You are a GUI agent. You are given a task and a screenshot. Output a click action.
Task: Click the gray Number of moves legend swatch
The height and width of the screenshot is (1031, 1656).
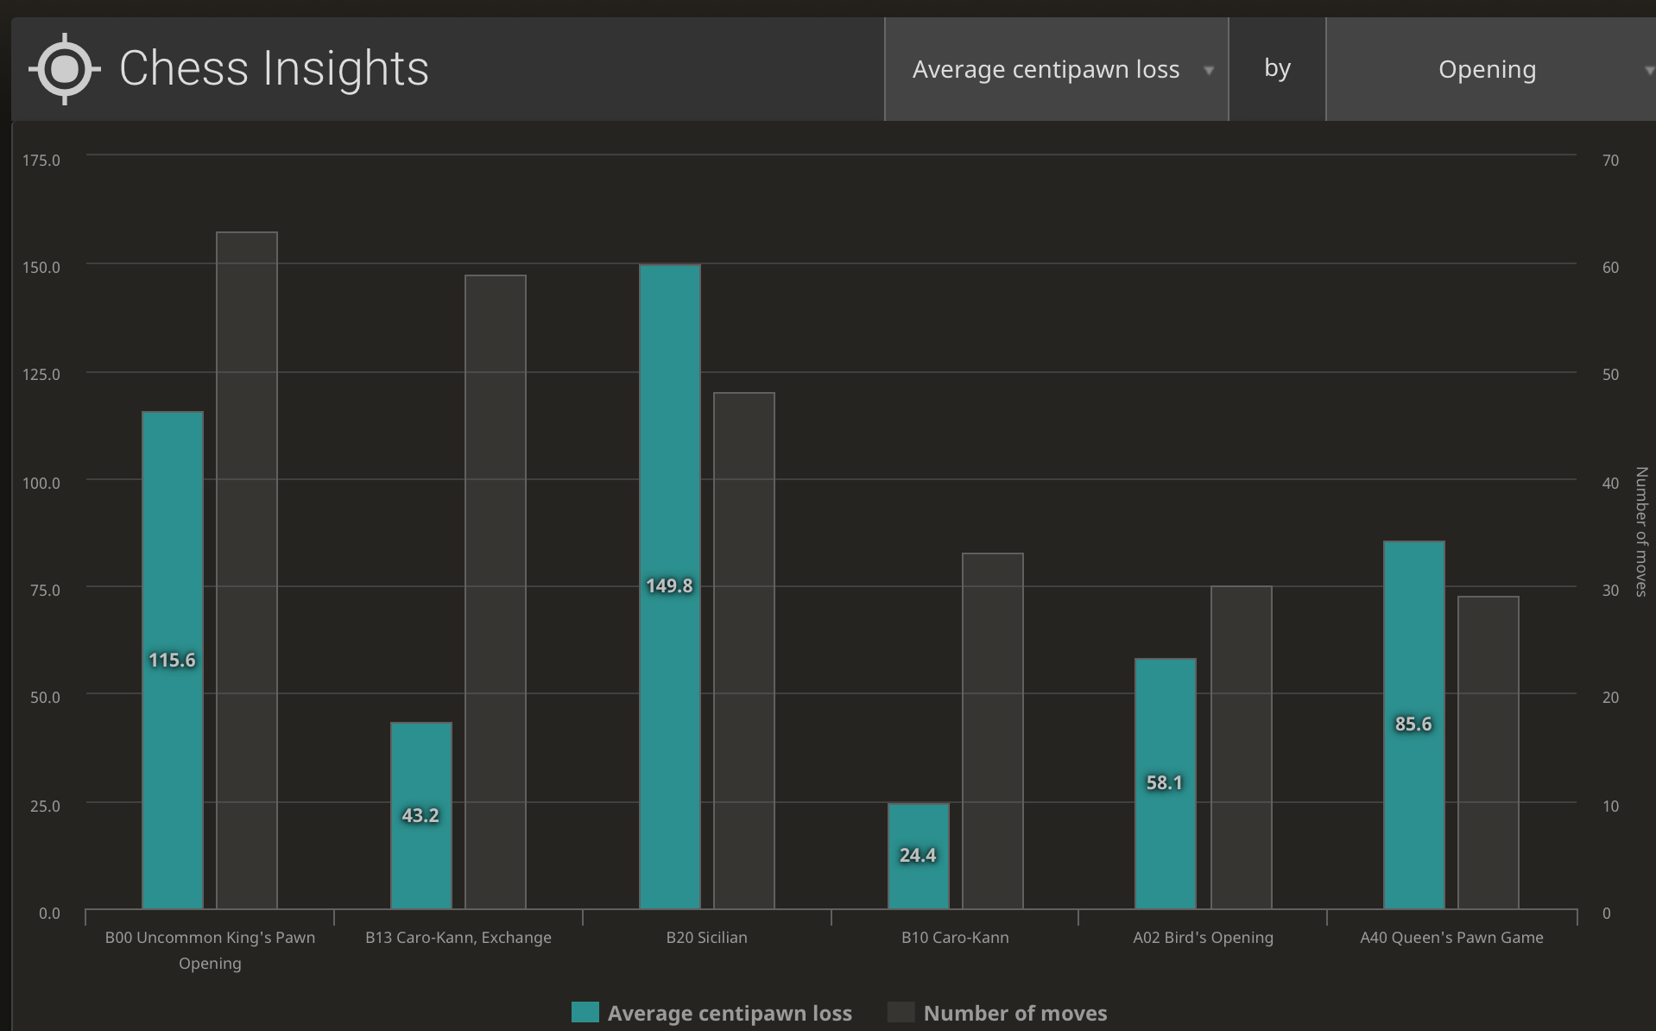(x=901, y=1012)
